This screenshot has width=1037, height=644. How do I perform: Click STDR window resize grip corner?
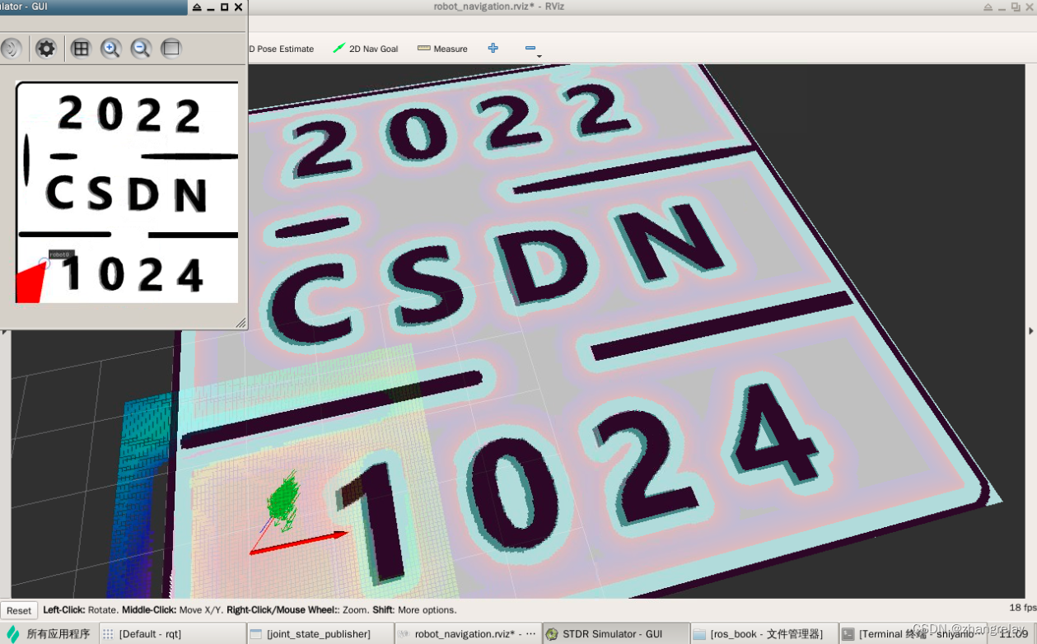pos(241,324)
